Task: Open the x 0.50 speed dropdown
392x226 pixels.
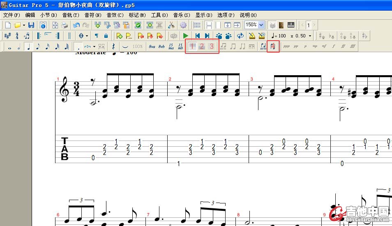Action: (x=310, y=36)
